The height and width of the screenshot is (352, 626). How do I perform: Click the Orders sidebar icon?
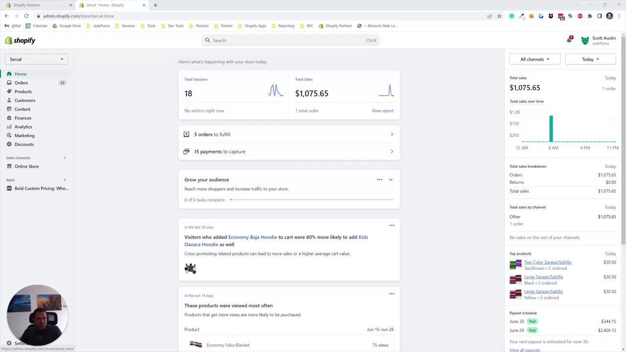coord(9,83)
